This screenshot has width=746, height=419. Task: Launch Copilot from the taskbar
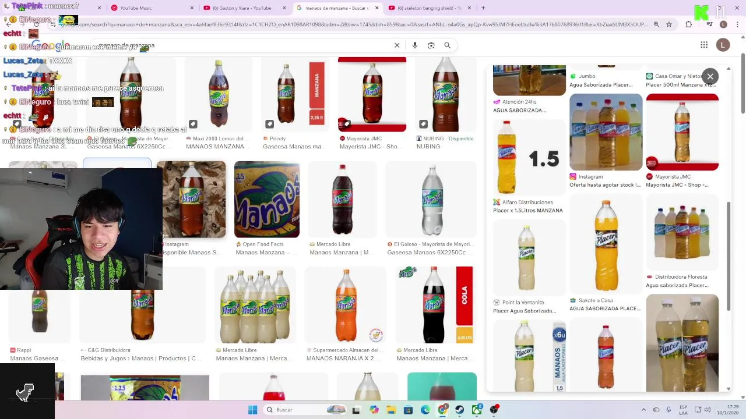[374, 410]
